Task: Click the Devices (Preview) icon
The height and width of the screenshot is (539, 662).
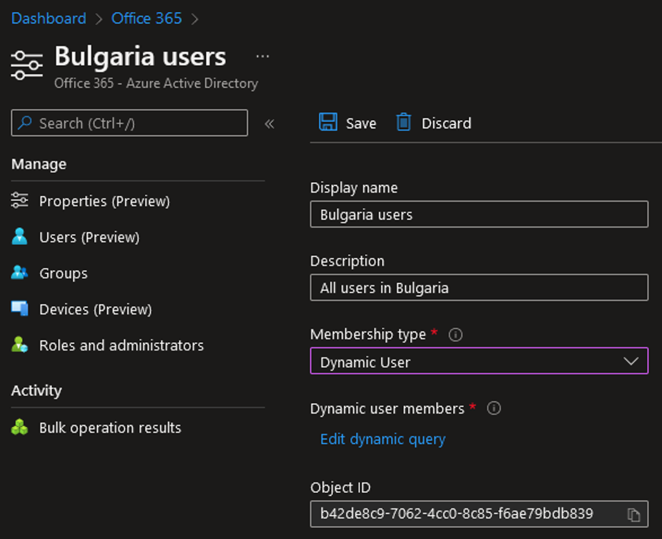Action: pos(20,309)
